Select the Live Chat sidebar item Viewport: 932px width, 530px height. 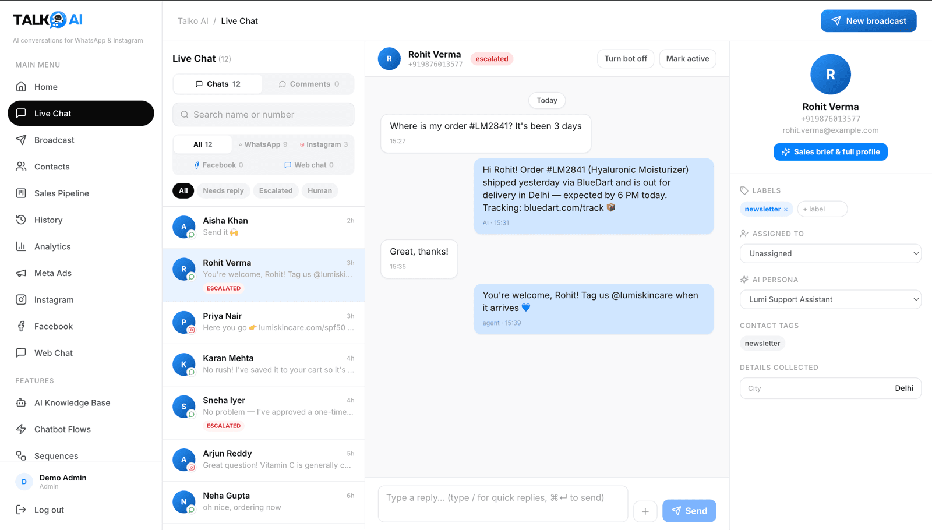coord(81,113)
